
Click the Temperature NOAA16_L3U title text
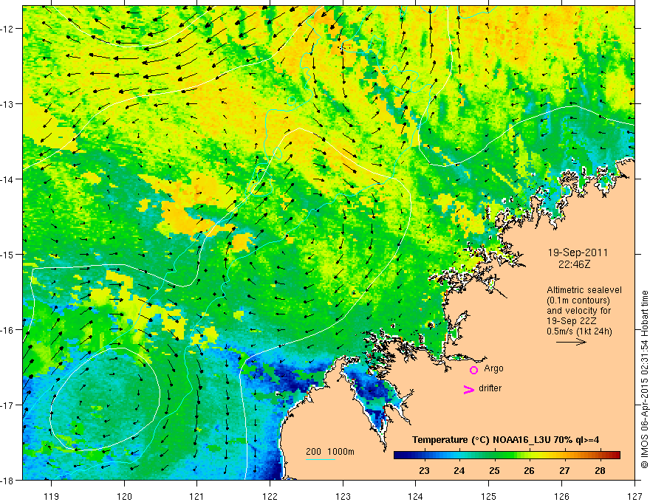coord(505,440)
